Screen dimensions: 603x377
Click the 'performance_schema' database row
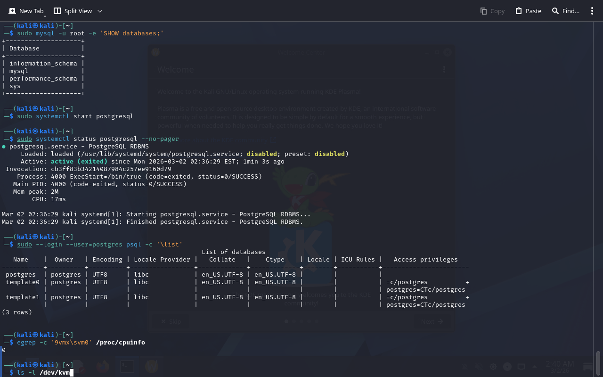[x=43, y=79]
